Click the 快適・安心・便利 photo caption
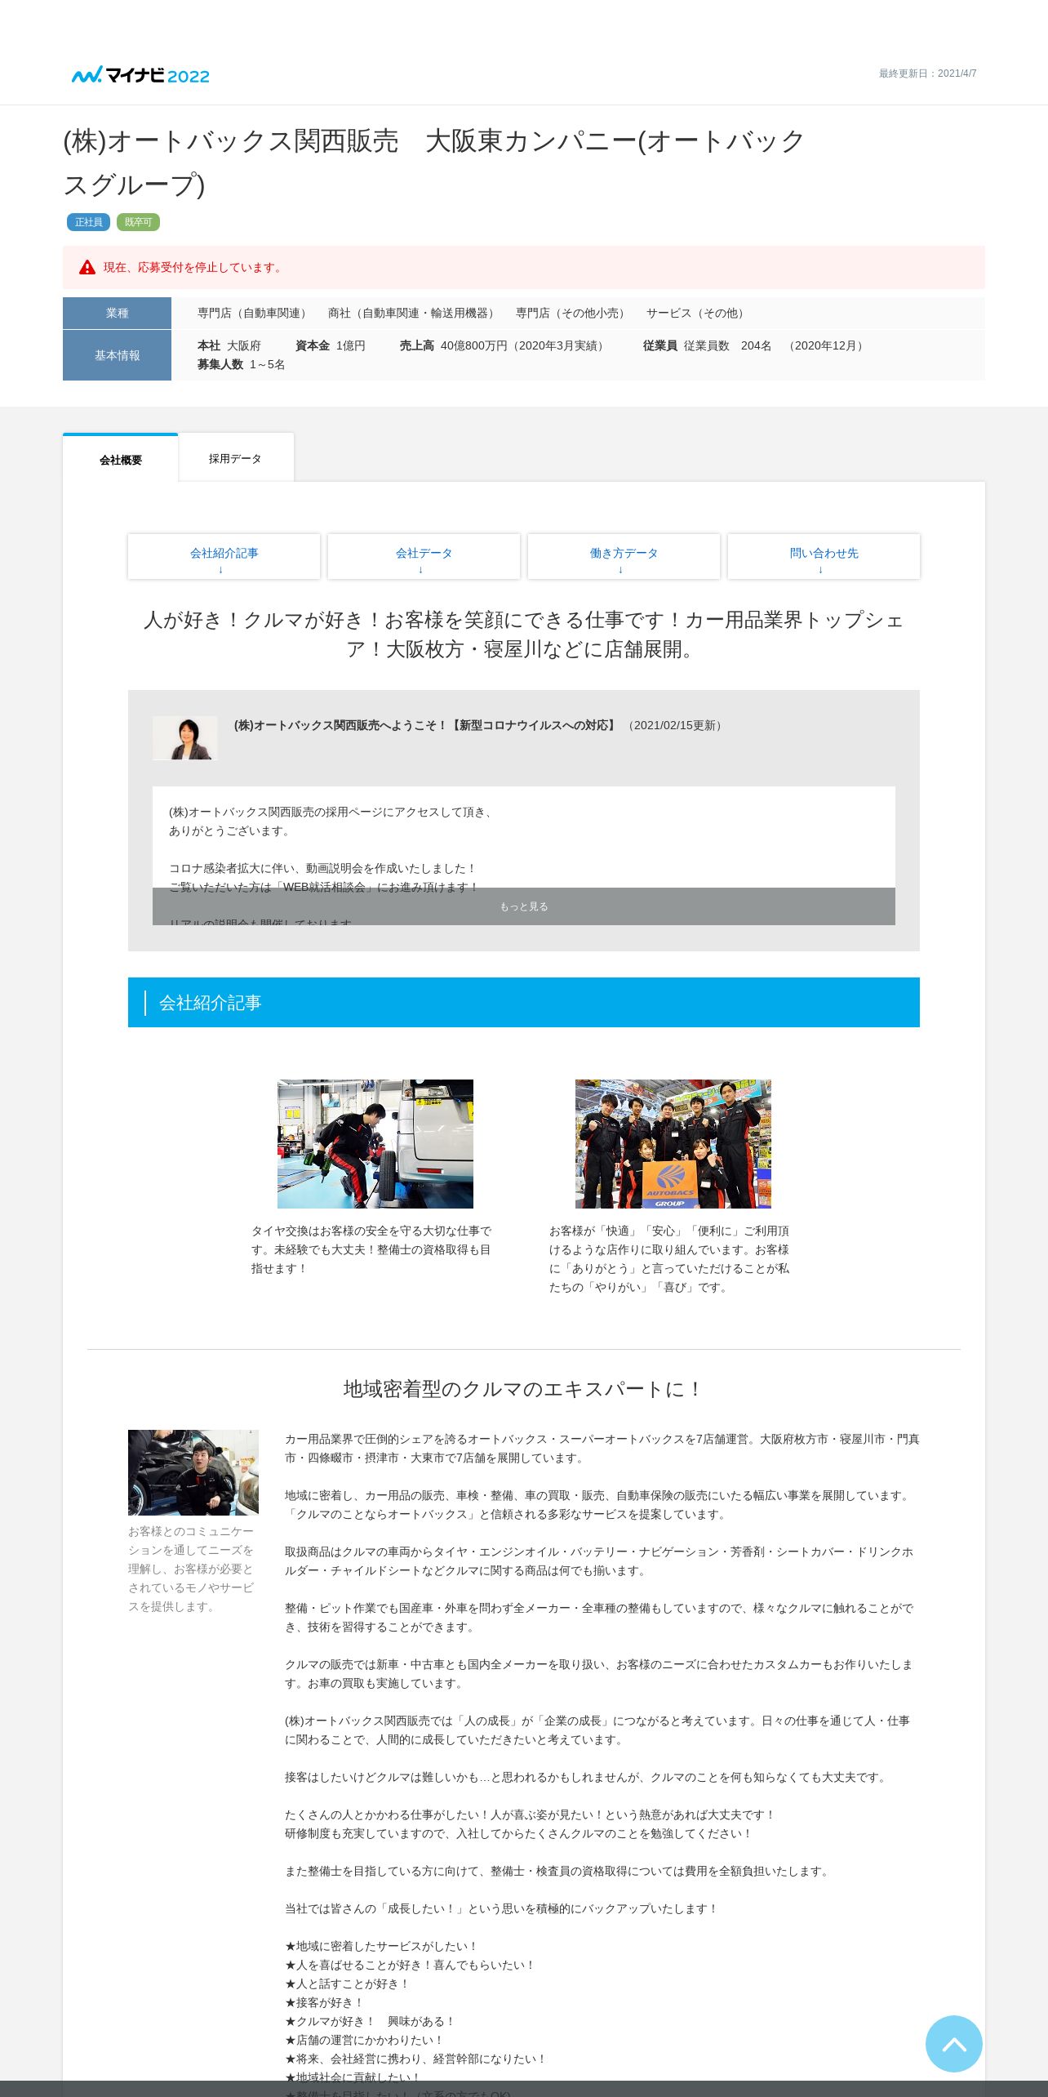 (670, 1258)
